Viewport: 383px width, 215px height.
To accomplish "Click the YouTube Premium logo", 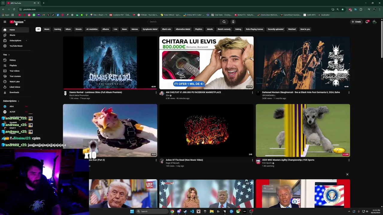I will 16,22.
